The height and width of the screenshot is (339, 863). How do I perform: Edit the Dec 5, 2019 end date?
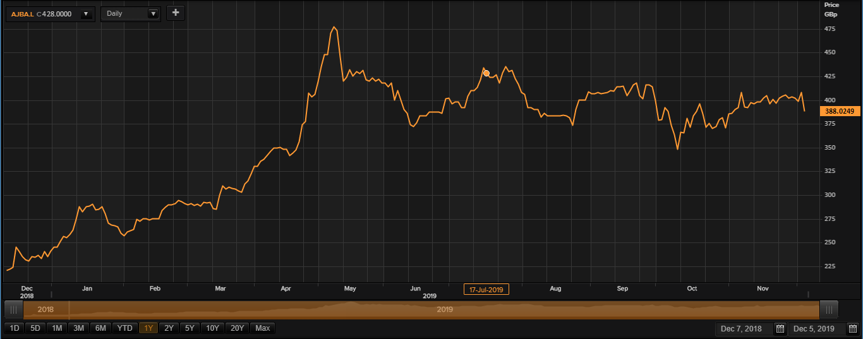click(x=816, y=329)
